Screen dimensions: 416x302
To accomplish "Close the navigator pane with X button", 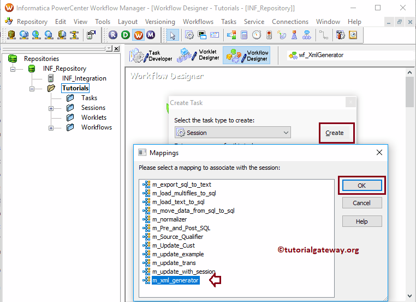I will 116,48.
